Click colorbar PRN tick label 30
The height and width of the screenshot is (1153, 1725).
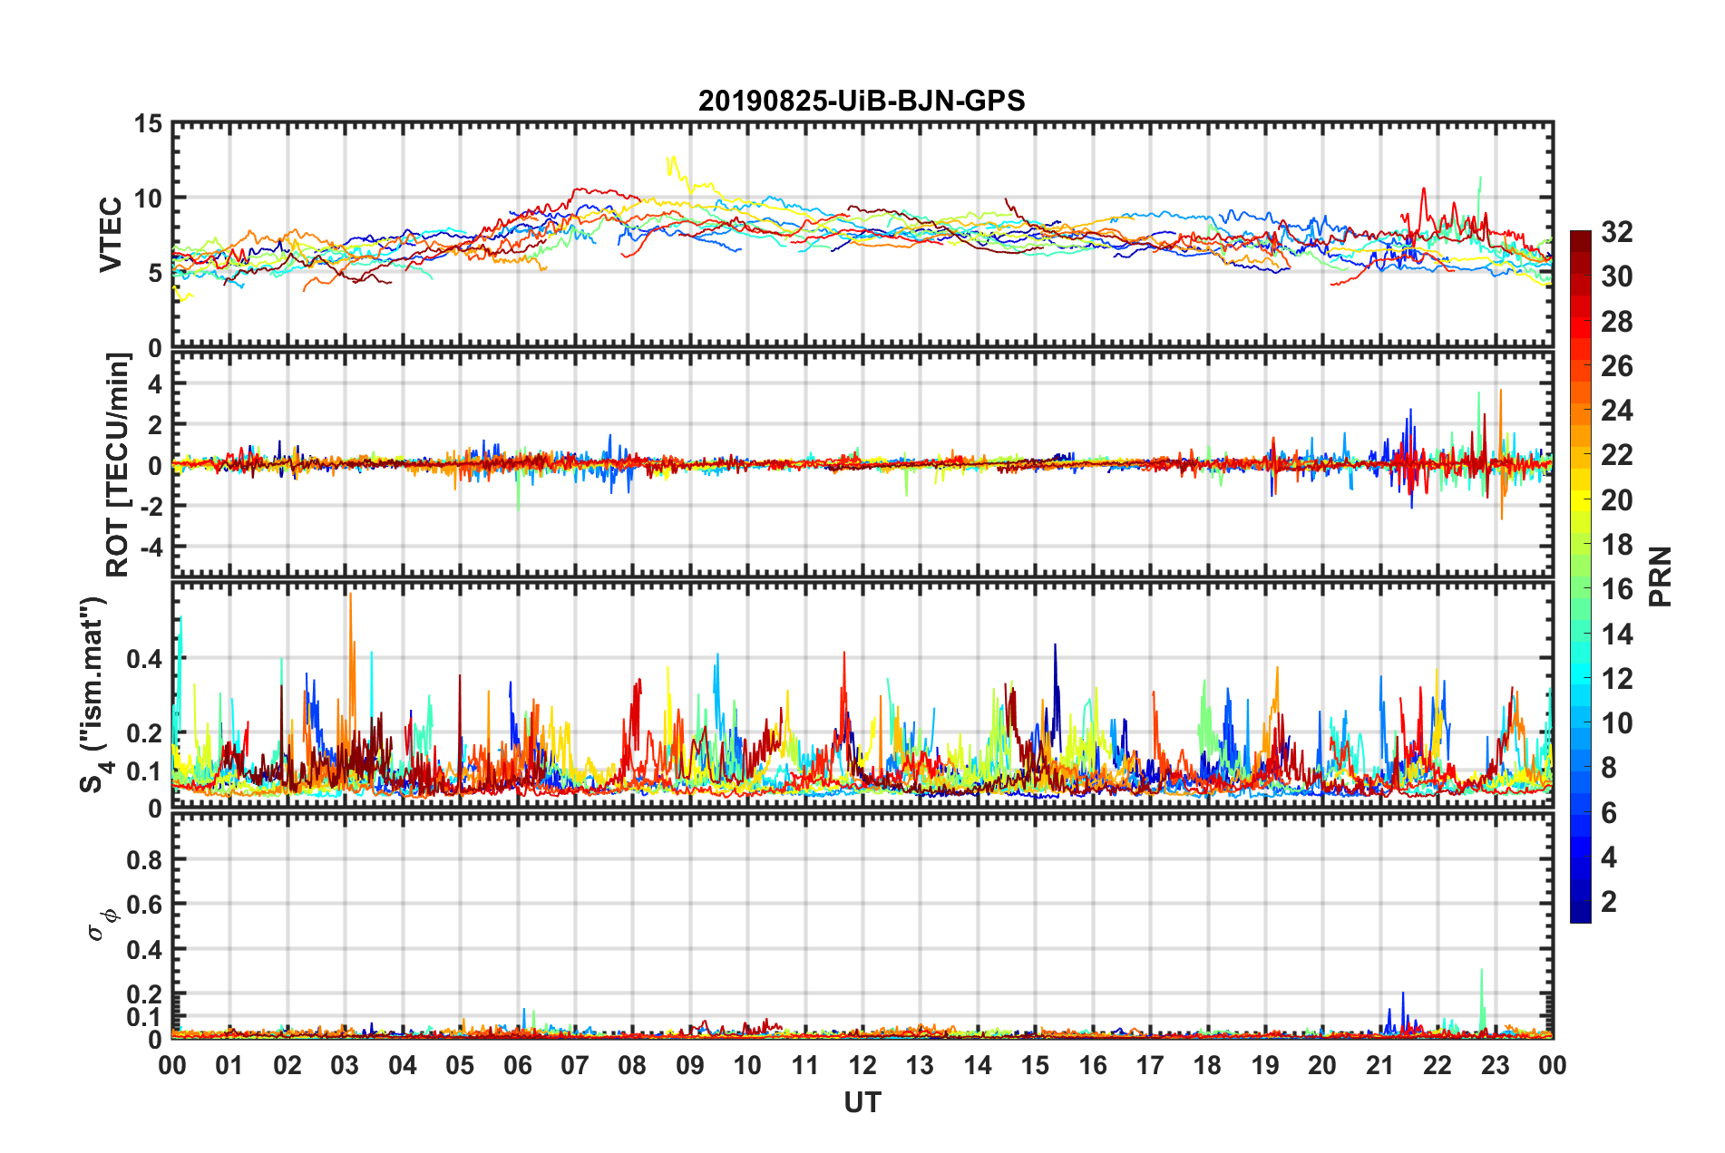pyautogui.click(x=1616, y=276)
